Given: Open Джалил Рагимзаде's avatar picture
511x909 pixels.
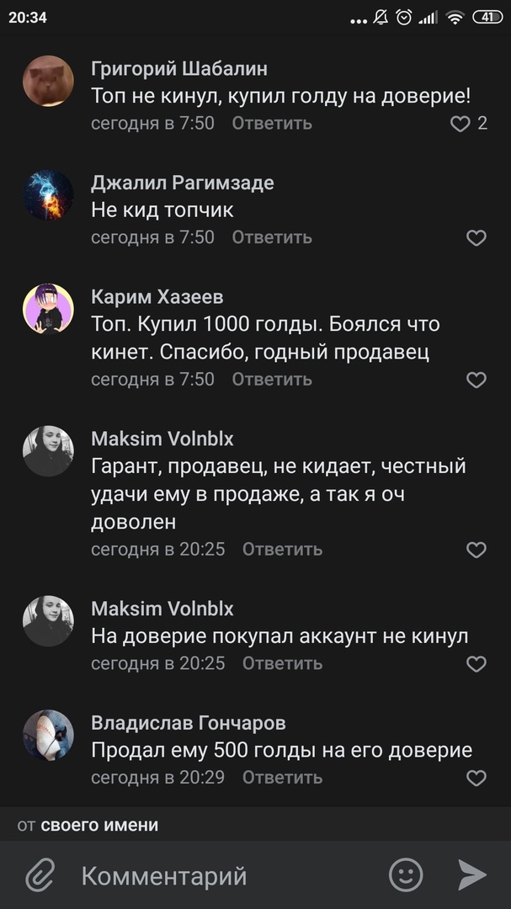Looking at the screenshot, I should point(48,195).
